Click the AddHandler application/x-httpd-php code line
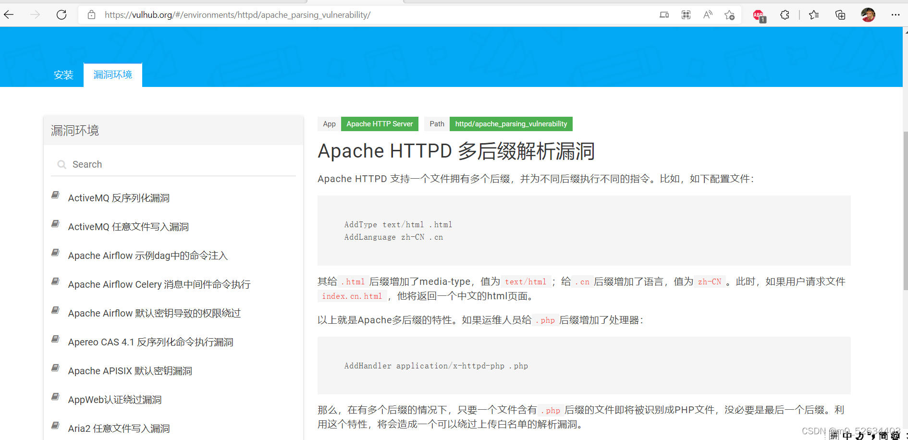Viewport: 908px width, 440px height. coord(436,366)
